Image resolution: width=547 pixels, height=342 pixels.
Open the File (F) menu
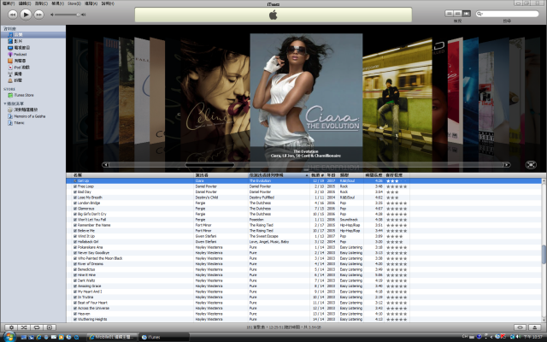(x=9, y=3)
